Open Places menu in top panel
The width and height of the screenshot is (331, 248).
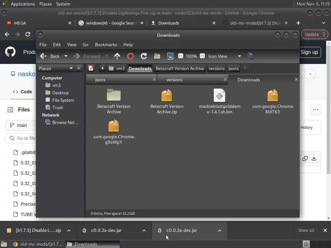[x=46, y=4]
